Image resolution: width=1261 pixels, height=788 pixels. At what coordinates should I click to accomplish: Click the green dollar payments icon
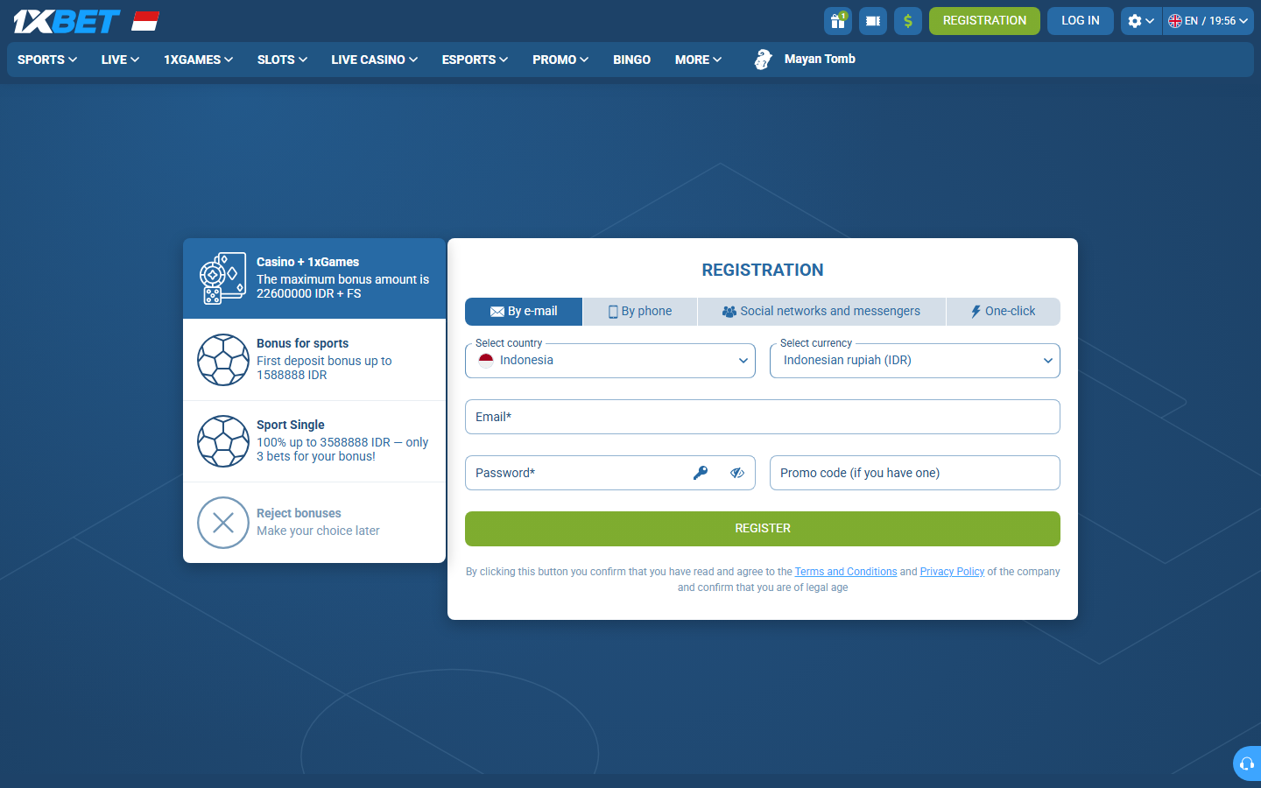pos(908,21)
